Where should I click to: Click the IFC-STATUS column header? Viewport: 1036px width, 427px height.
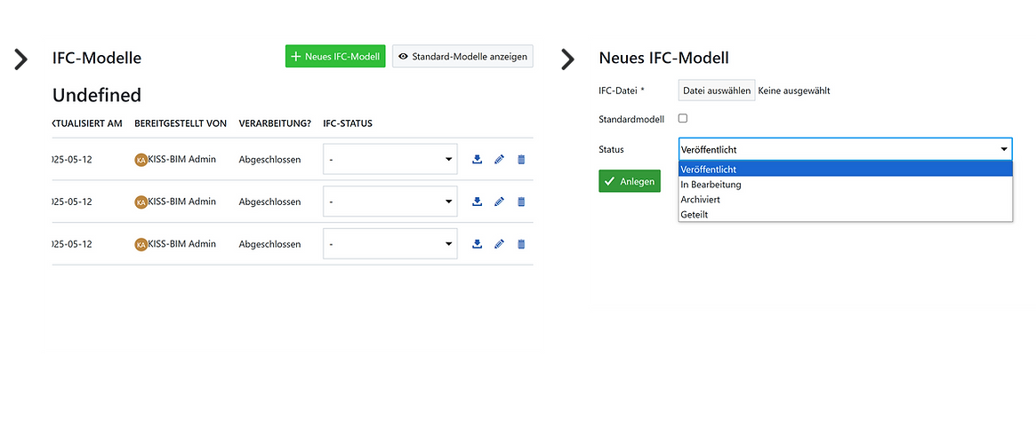pos(348,123)
